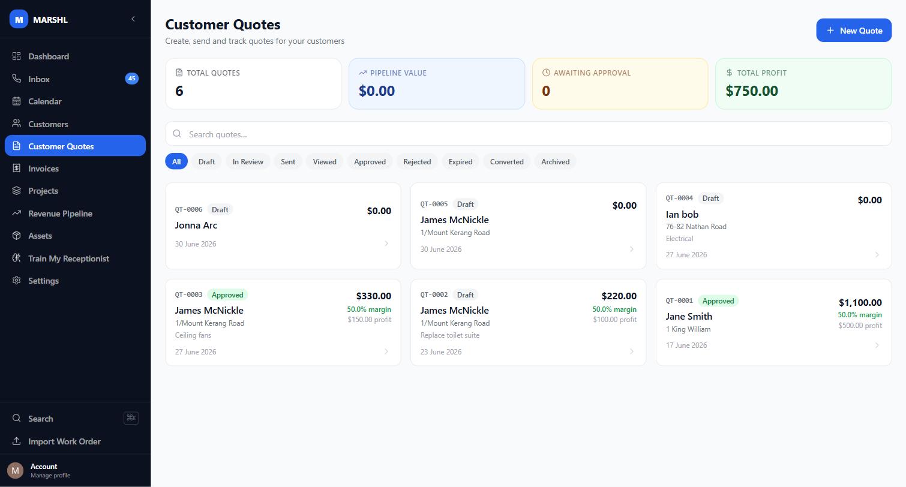Click the Import Work Order upload icon

pyautogui.click(x=16, y=441)
